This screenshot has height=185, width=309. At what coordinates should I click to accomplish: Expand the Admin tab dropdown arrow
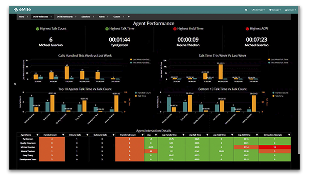[108, 17]
